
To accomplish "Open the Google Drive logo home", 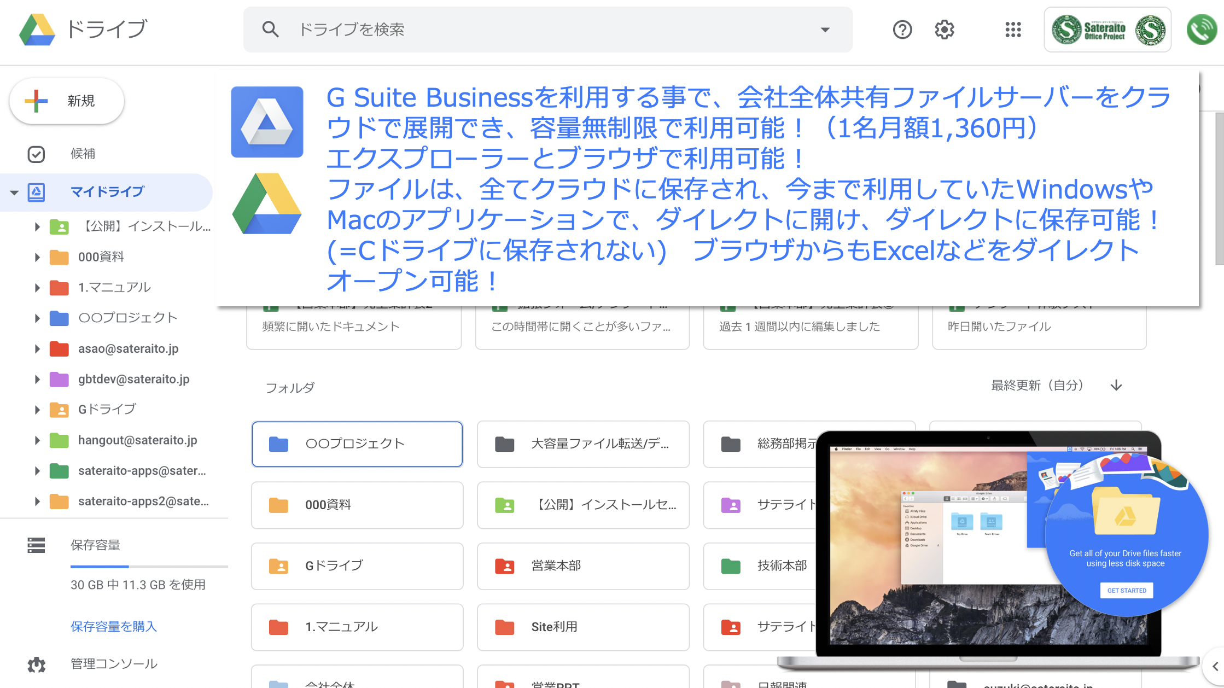I will click(x=37, y=30).
